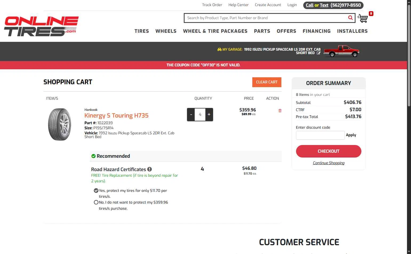Click the CTRF fee $7.00

tap(356, 110)
